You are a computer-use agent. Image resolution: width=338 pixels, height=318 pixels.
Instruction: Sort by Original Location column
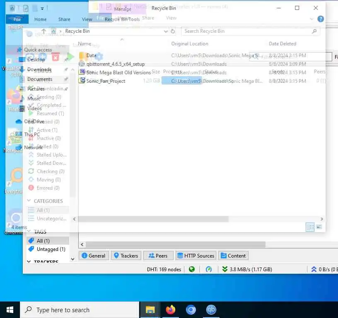click(190, 44)
